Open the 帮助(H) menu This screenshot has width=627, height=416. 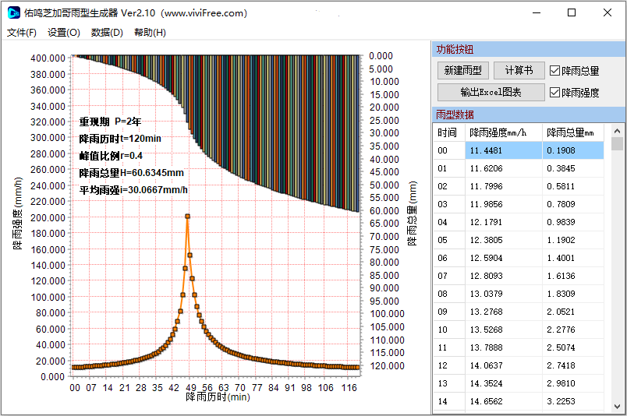150,33
